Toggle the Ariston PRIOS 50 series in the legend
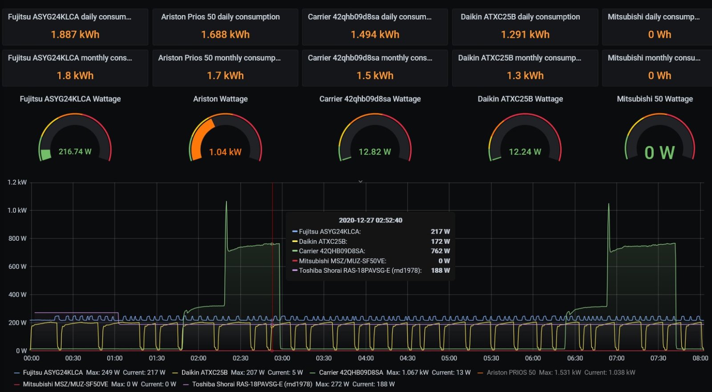 [511, 372]
